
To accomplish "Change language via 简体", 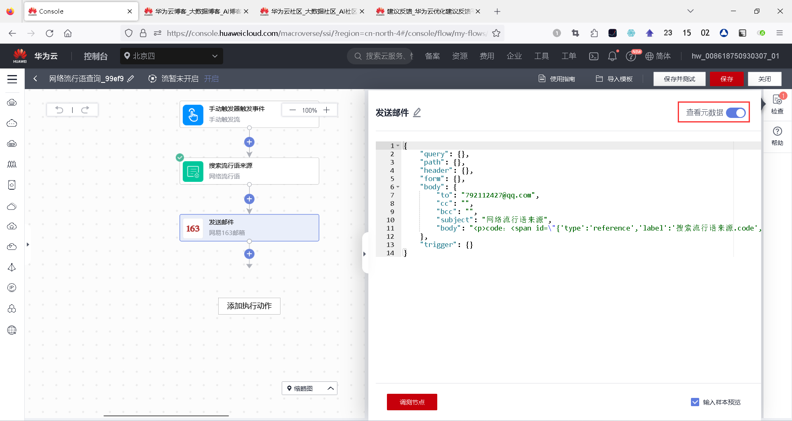I will (658, 56).
